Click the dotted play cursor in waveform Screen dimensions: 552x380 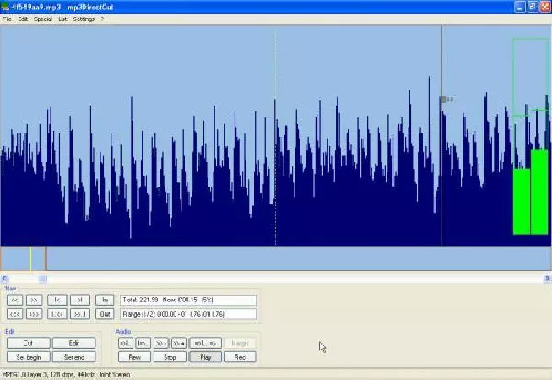[x=275, y=136]
